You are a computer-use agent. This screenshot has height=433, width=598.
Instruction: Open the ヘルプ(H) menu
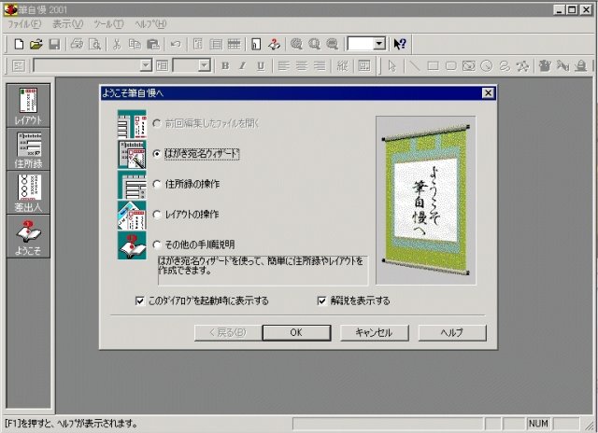coord(150,24)
